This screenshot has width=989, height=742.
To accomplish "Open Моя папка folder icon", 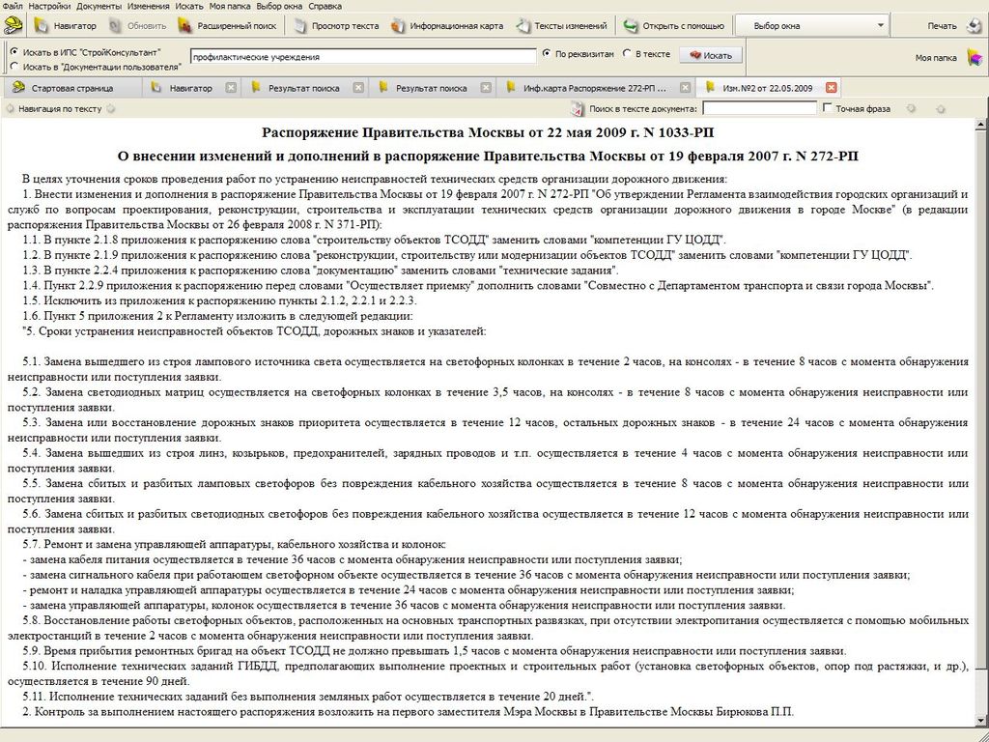I will tap(975, 57).
